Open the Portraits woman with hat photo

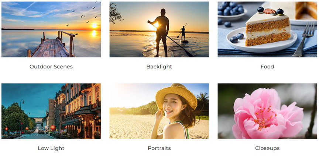159,111
